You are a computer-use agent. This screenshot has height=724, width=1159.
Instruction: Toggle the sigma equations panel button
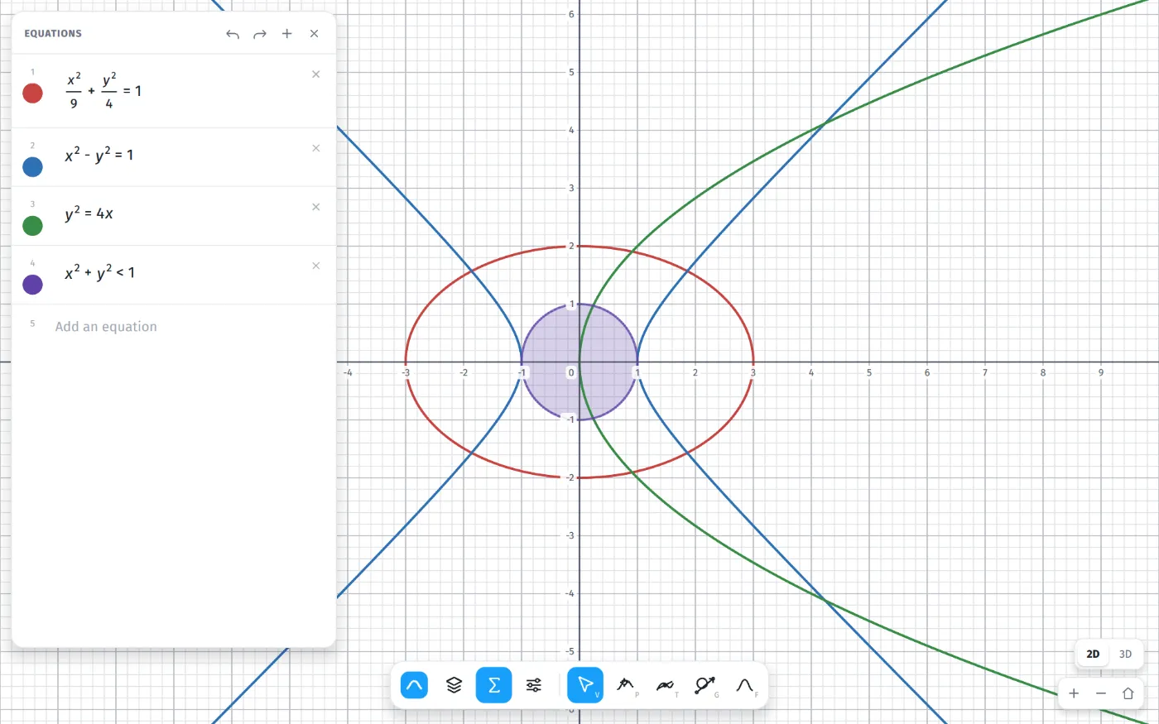[x=494, y=685]
